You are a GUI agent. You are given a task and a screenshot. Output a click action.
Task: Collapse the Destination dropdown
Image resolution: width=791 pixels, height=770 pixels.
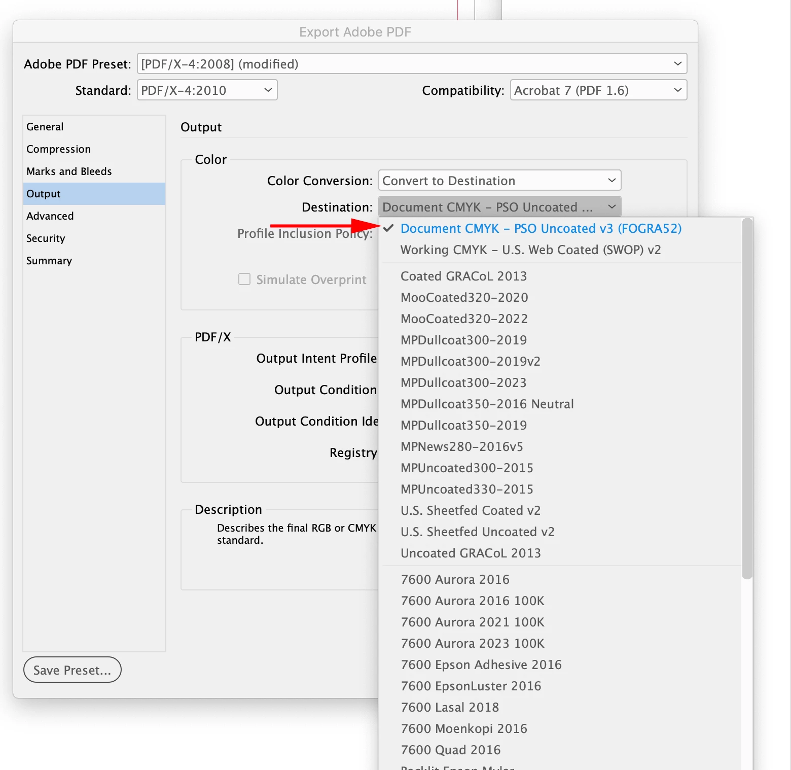(499, 207)
